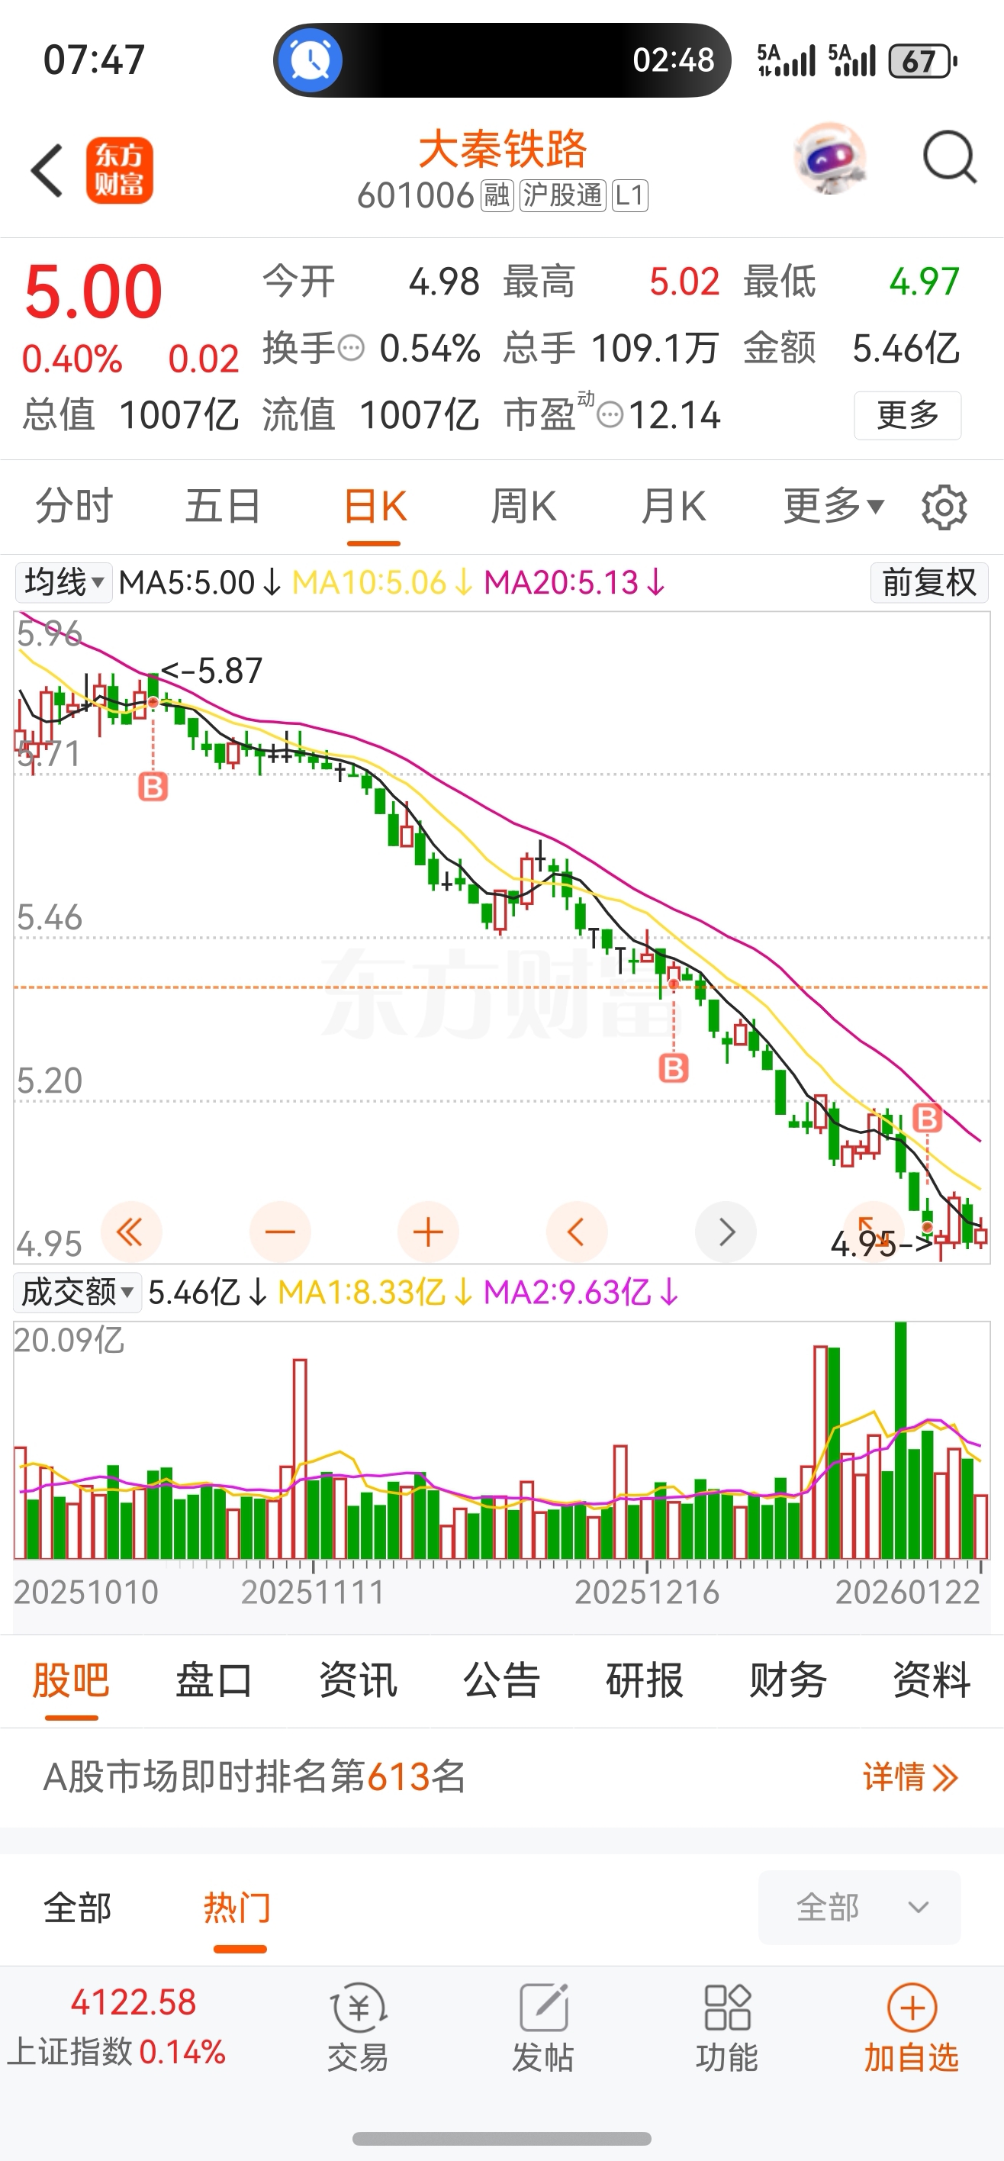Tap the info icon next to 换手
This screenshot has height=2161, width=1004.
pos(351,347)
